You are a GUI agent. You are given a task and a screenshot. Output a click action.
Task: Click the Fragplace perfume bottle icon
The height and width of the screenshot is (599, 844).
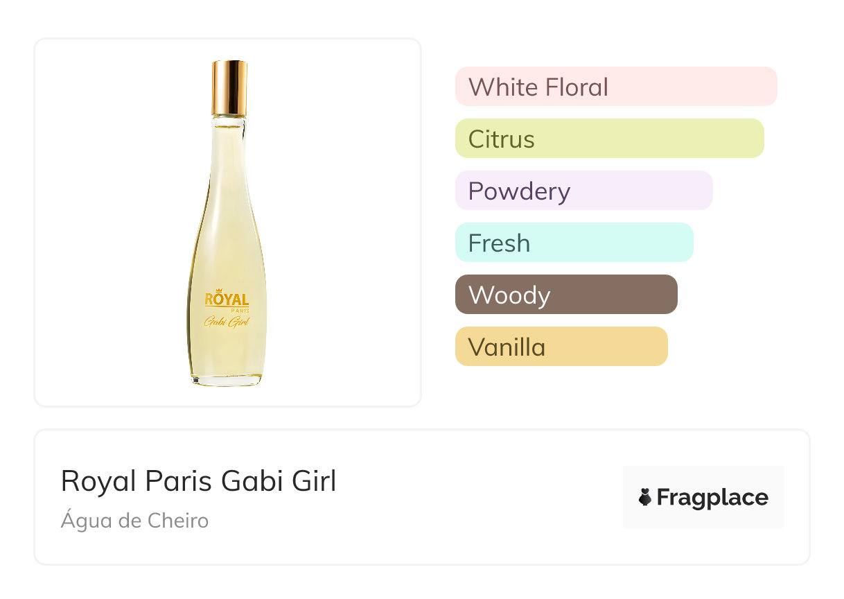(x=645, y=497)
